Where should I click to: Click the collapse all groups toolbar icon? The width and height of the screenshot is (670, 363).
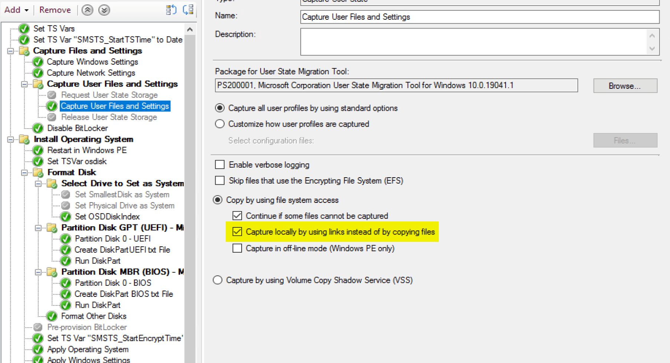188,10
